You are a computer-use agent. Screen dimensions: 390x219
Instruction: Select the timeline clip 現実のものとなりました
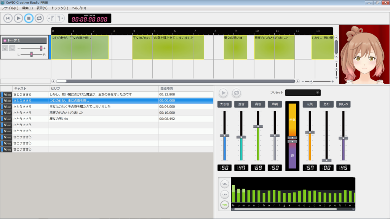274,47
